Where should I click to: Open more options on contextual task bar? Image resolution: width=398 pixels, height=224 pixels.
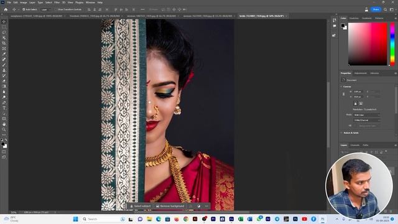tap(206, 206)
